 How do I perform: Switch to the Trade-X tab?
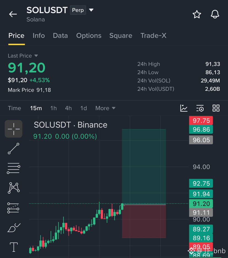[x=153, y=36]
